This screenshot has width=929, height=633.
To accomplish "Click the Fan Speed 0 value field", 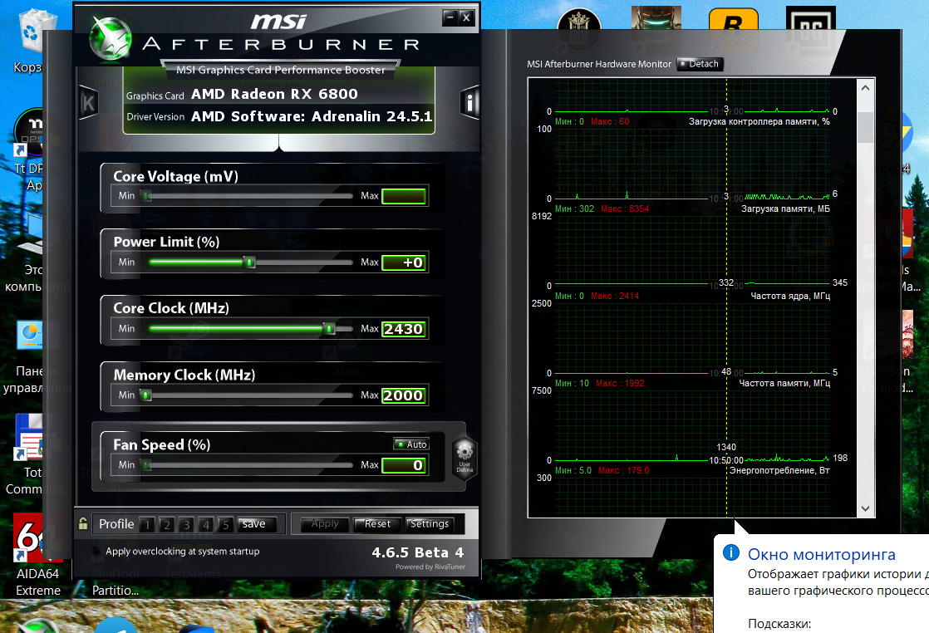I will (404, 465).
